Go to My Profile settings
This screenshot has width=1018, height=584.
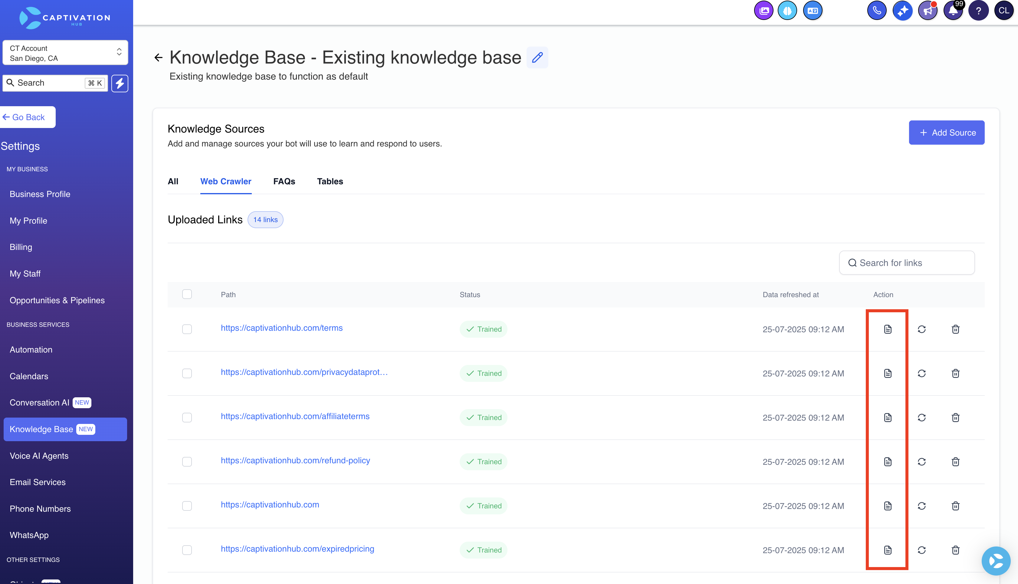coord(28,221)
